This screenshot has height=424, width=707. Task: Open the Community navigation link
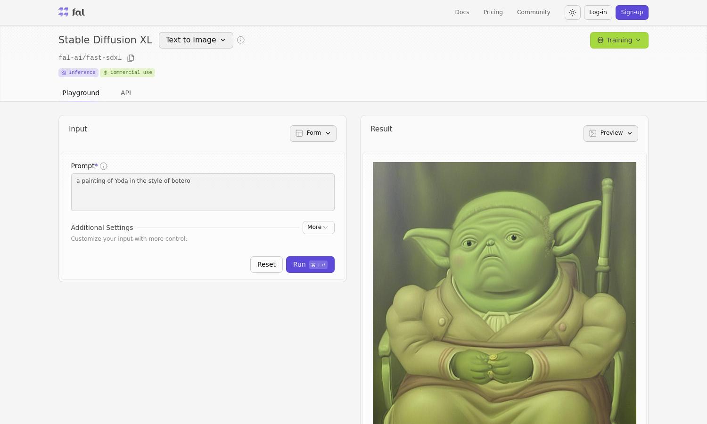coord(534,12)
